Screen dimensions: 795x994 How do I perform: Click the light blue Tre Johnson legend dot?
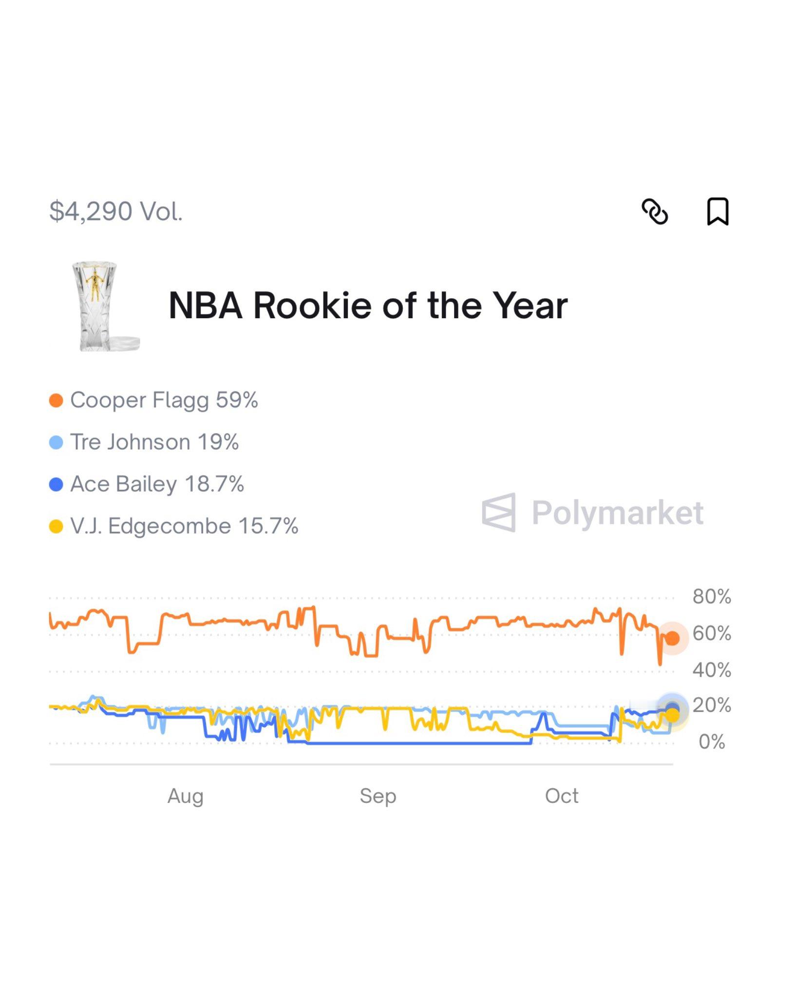coord(56,442)
